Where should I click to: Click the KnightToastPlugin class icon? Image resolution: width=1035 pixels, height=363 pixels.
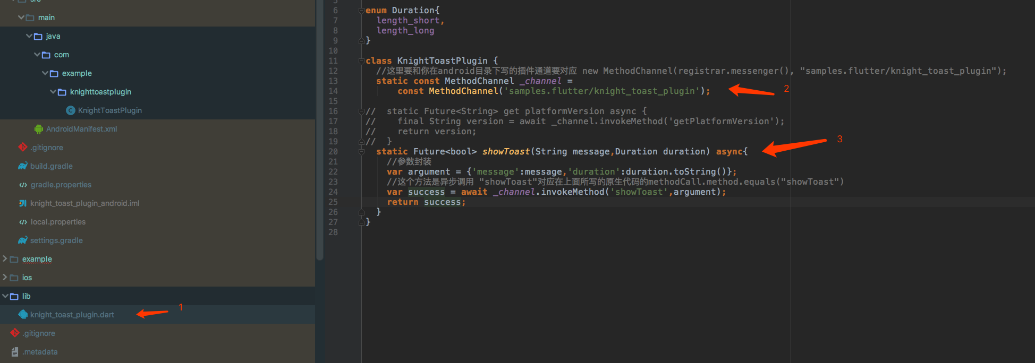pyautogui.click(x=70, y=110)
